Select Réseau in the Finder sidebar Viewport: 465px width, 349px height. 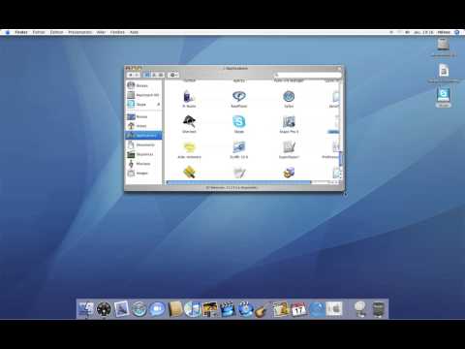click(143, 85)
